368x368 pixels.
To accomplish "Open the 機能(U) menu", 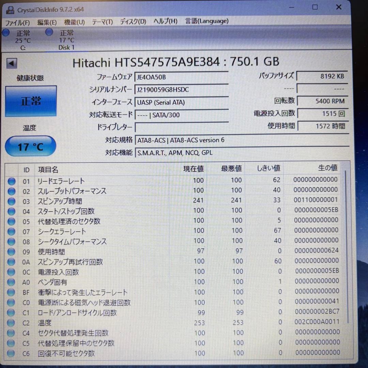I will point(74,22).
